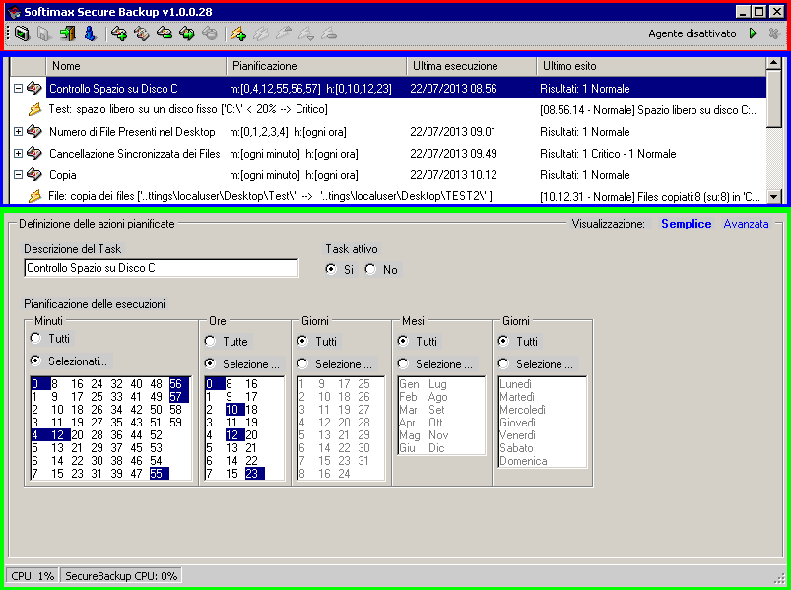Viewport: 791px width, 590px height.
Task: Click the grayed lightning edit action icon
Action: pos(261,33)
